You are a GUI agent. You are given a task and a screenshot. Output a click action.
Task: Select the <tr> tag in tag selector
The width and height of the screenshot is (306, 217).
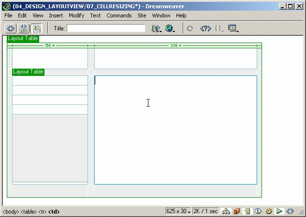[x=43, y=212]
